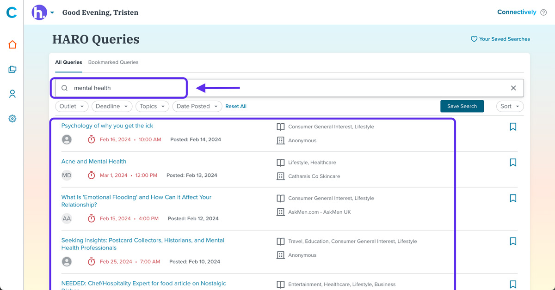Click the timer icon beside Mar 1, 2024
This screenshot has width=555, height=290.
click(92, 175)
